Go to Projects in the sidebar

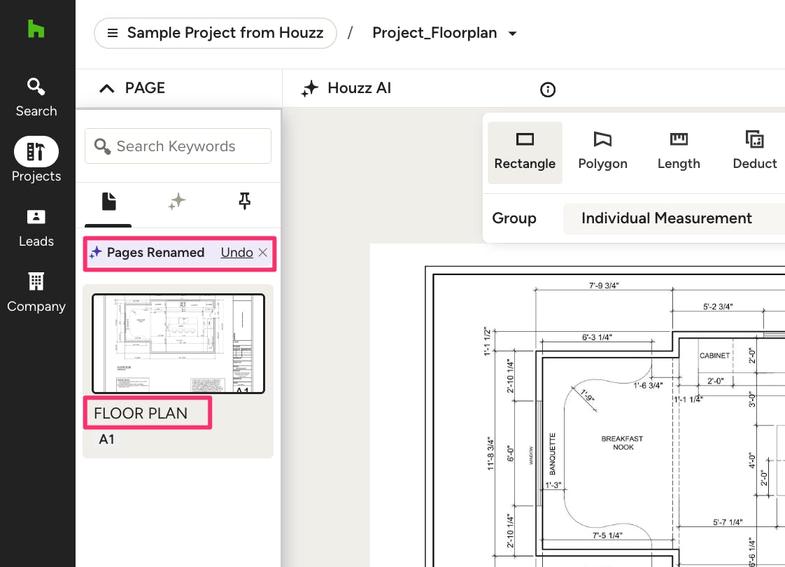36,160
